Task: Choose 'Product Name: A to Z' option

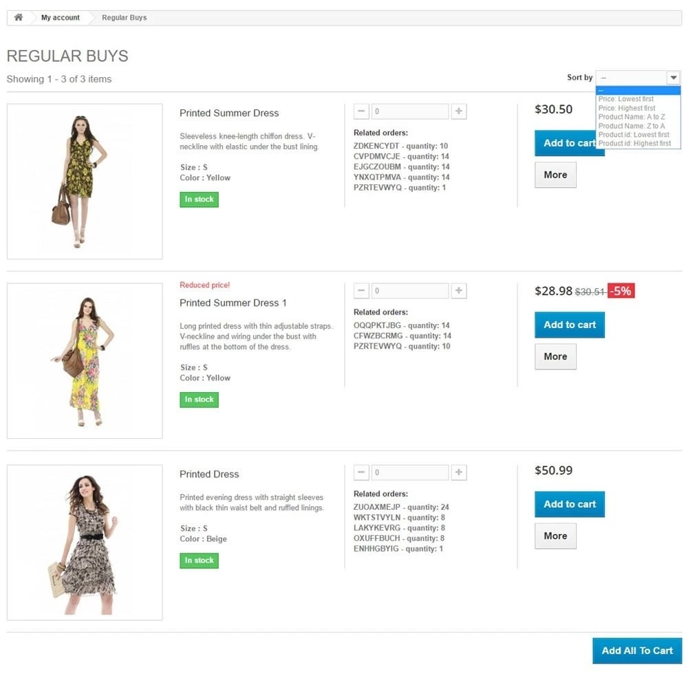Action: click(x=632, y=117)
